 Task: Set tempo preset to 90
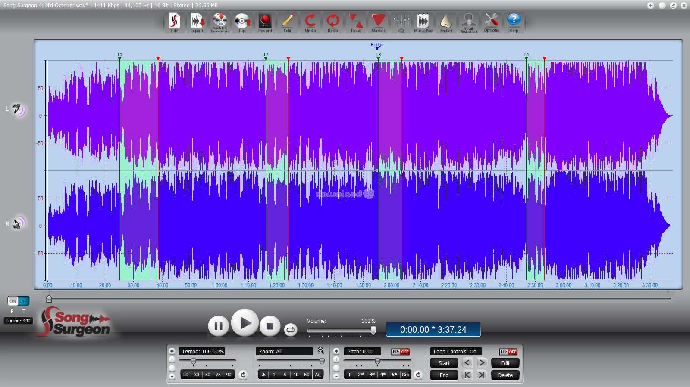pos(229,375)
